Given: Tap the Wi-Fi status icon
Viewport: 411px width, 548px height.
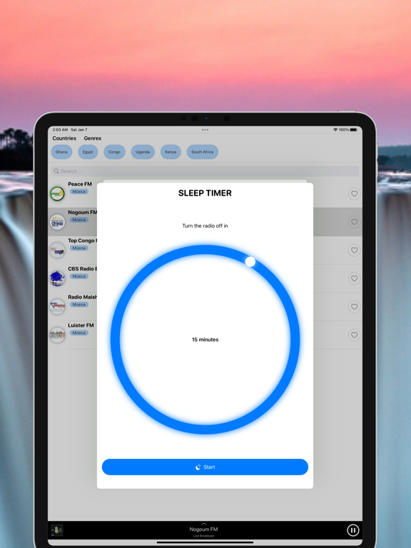Looking at the screenshot, I should tap(335, 130).
